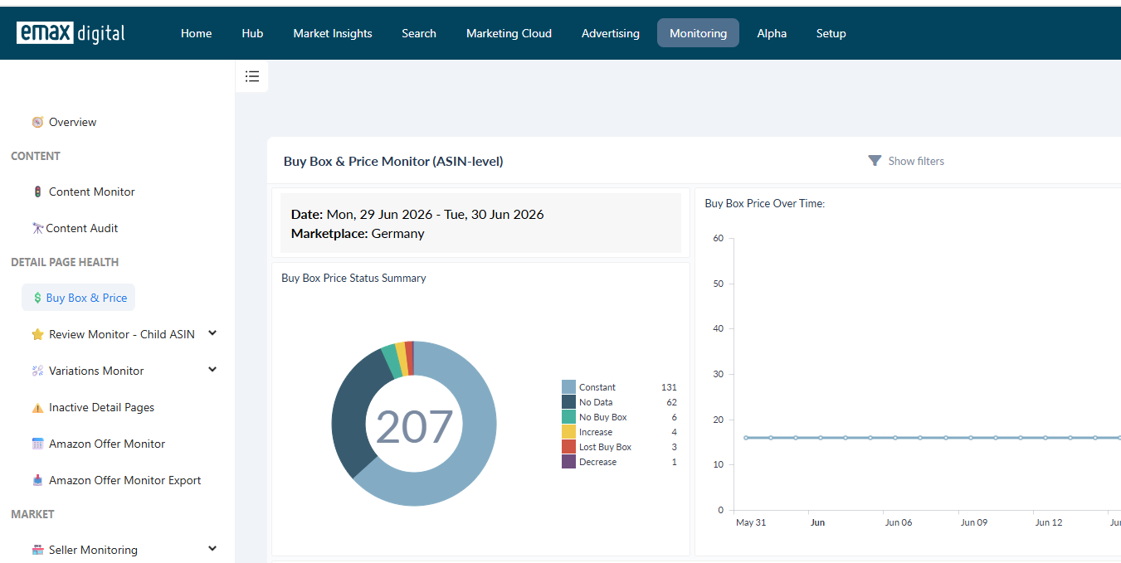
Task: Go to the Setup tab
Action: click(x=831, y=33)
